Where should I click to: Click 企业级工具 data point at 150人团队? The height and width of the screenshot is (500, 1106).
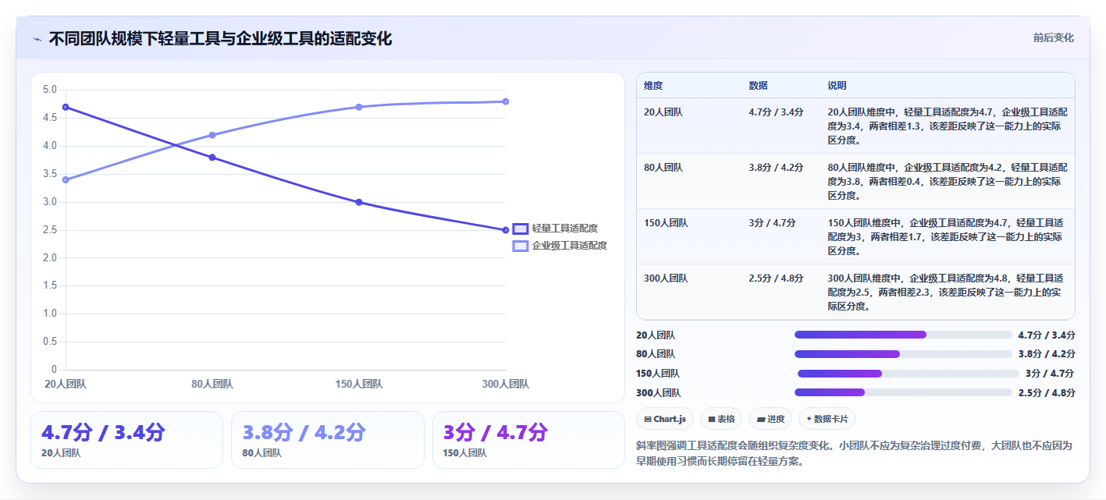pyautogui.click(x=359, y=107)
